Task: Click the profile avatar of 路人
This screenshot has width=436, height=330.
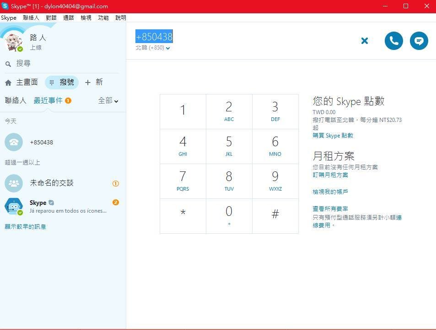Action: tap(13, 42)
